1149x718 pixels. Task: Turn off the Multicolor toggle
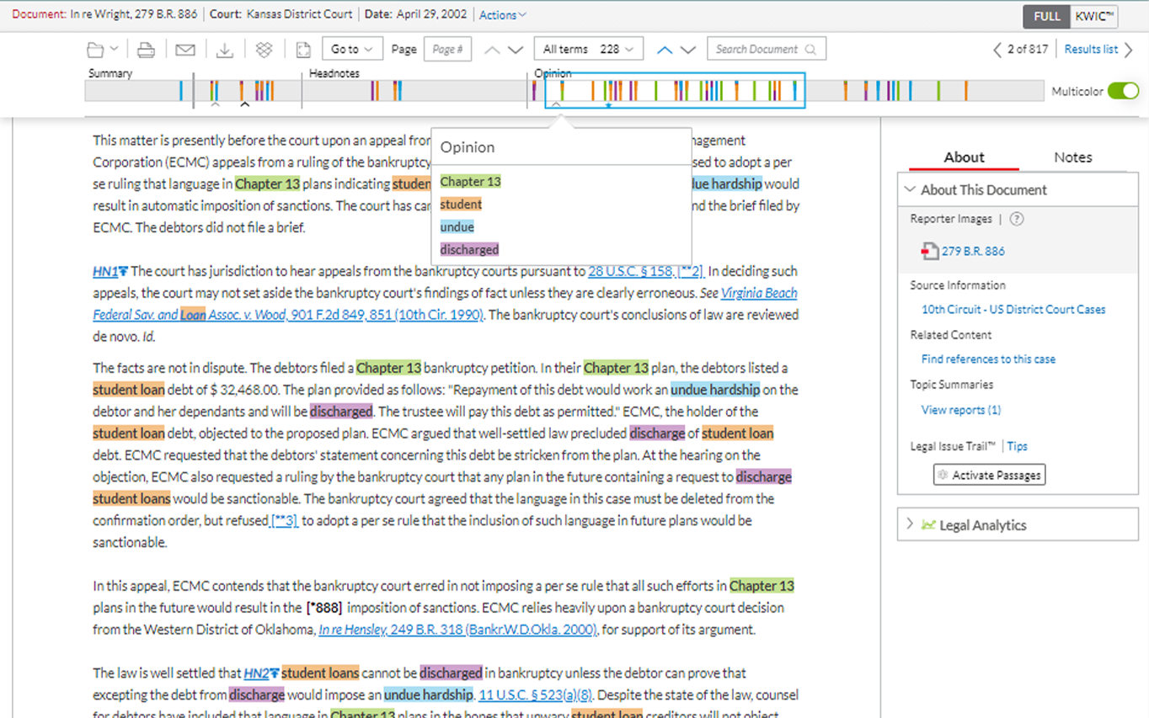1124,90
